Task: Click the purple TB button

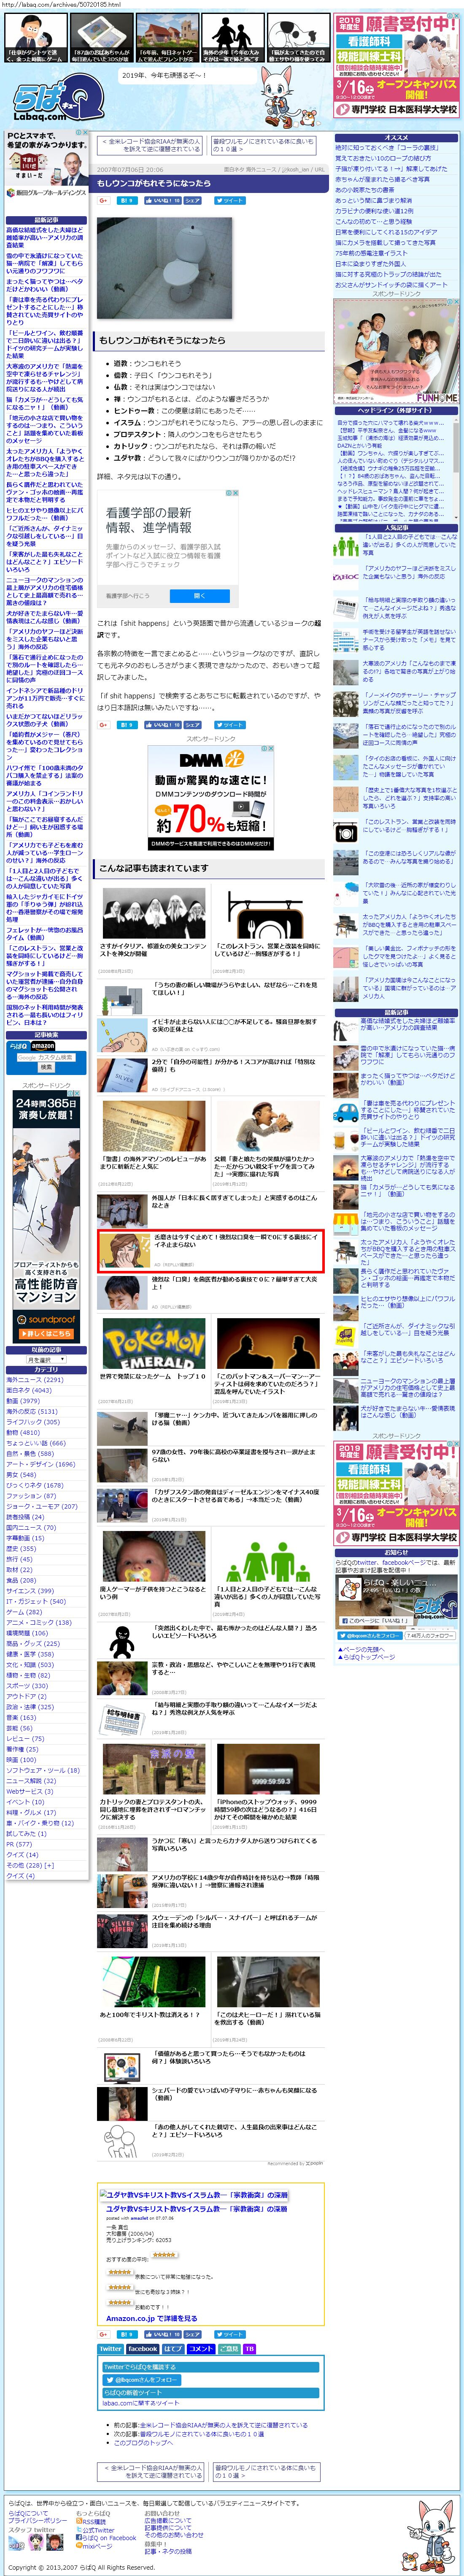Action: click(x=250, y=2349)
